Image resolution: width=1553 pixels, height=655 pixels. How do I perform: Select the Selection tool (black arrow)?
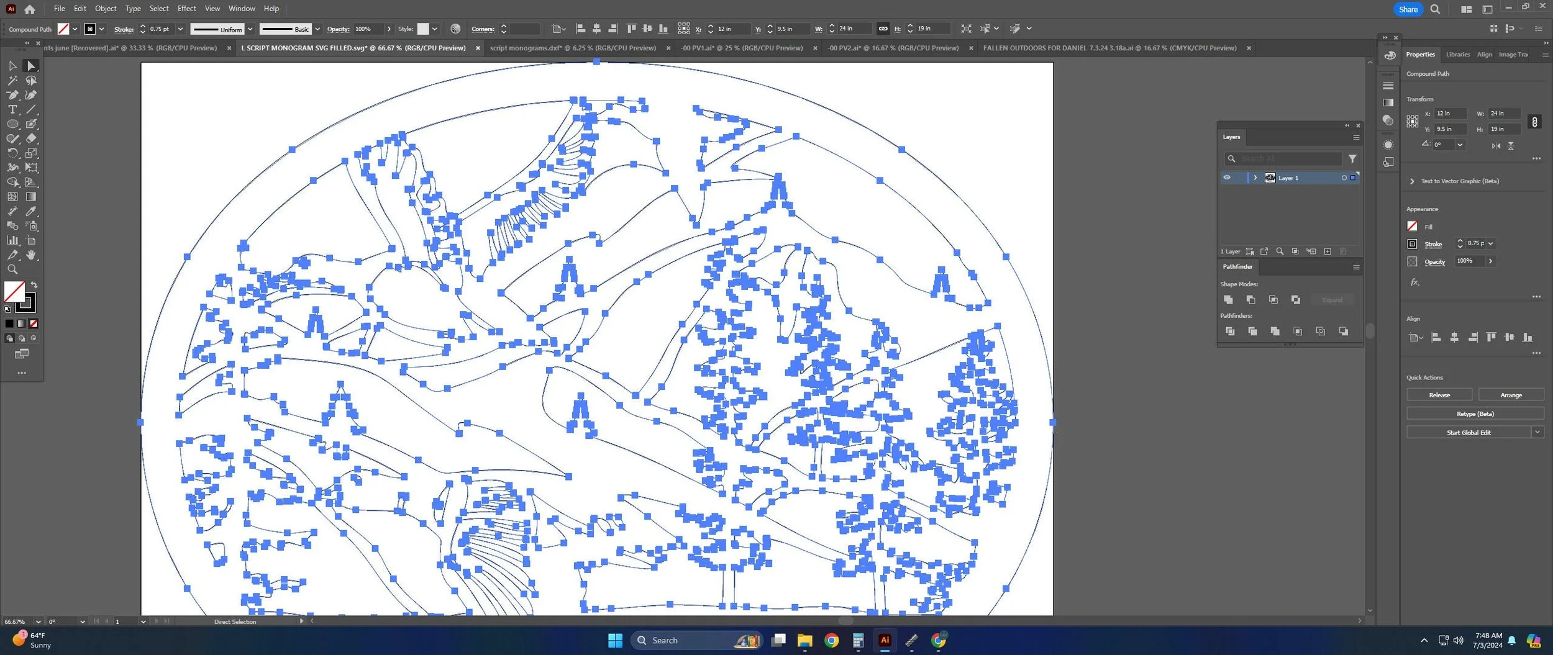coord(12,66)
